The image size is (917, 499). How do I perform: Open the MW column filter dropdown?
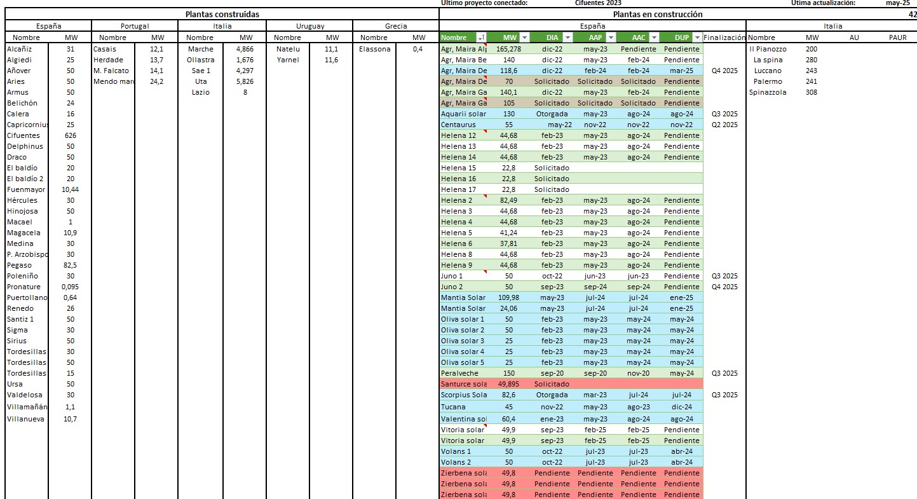[524, 38]
